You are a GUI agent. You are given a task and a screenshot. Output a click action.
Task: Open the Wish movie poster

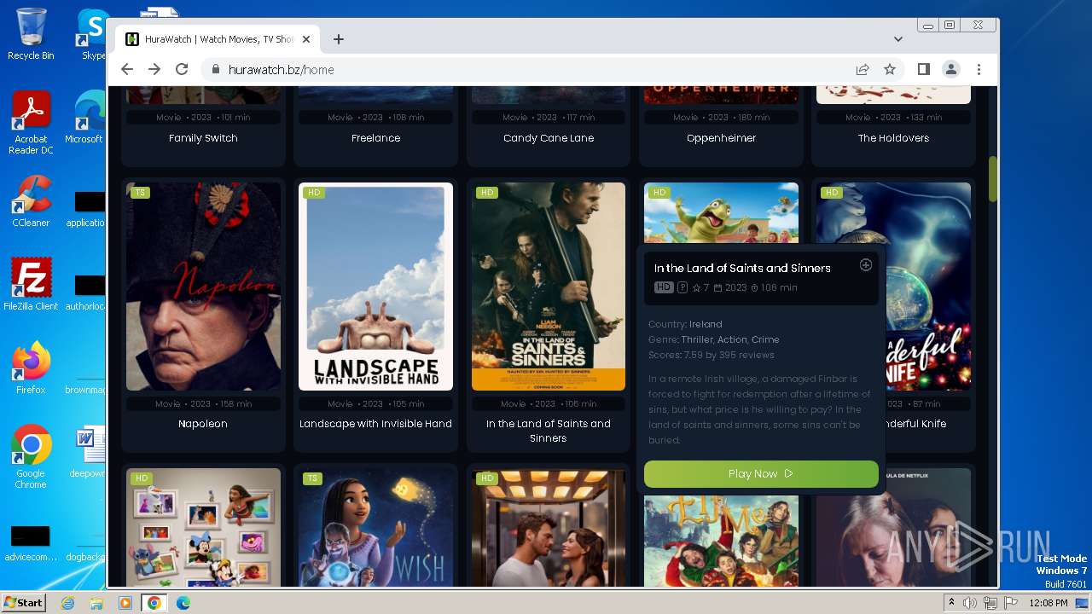coord(375,527)
